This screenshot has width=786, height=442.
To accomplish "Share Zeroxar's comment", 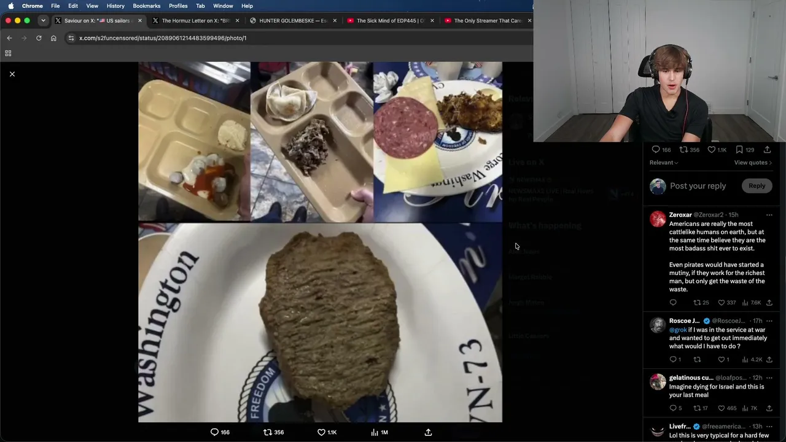I will pos(769,303).
